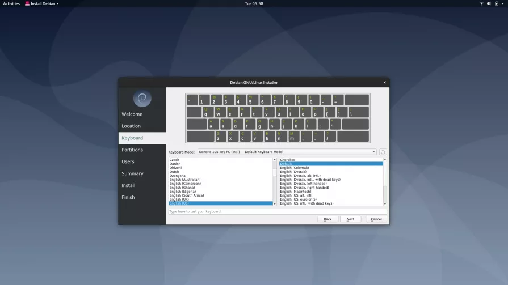Click the variant list scroll-up arrow
Screen dimensions: 508x285
[x=385, y=160]
